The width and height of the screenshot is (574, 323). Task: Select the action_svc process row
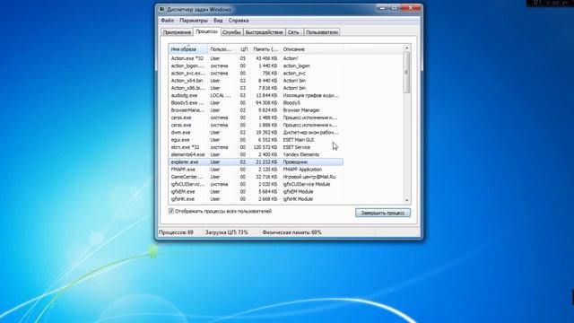tap(256, 74)
